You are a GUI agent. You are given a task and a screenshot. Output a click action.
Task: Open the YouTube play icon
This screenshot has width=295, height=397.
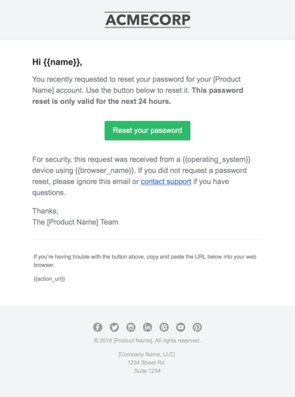(180, 327)
